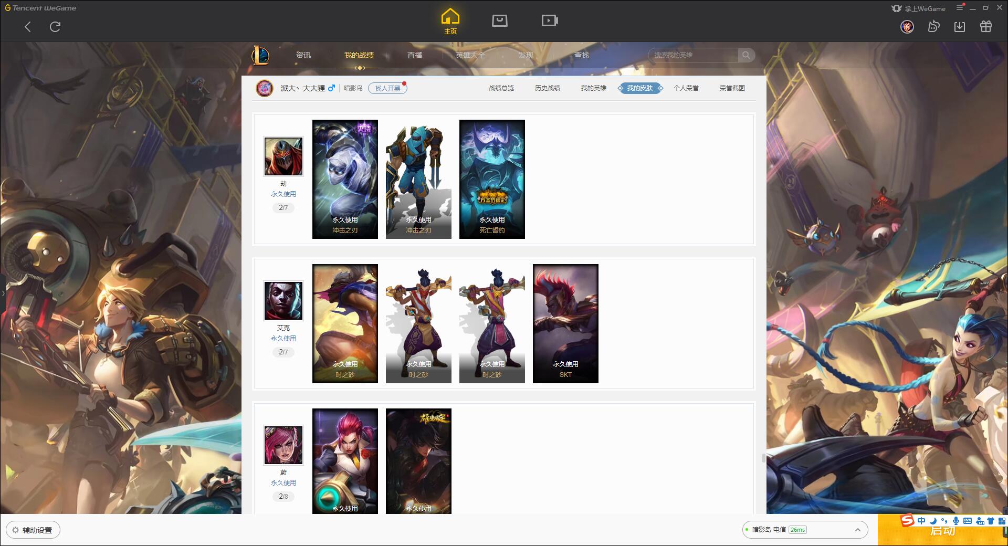Screen dimensions: 1008x546
Task: Click the 蔚 champion portrait
Action: point(283,445)
